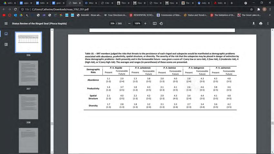Click the thumbnail panel scrollbar handle
Screen dimensions: 274x154
tap(52, 124)
